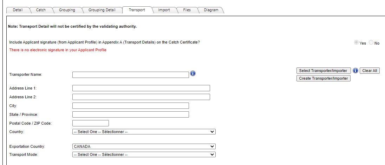
Task: Click Create Transporter/Importer button
Action: point(324,79)
